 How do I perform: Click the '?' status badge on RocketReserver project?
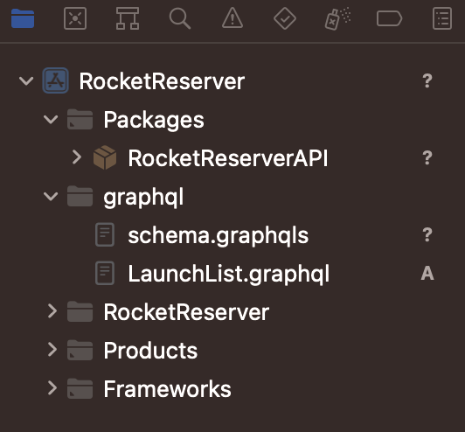click(x=427, y=80)
